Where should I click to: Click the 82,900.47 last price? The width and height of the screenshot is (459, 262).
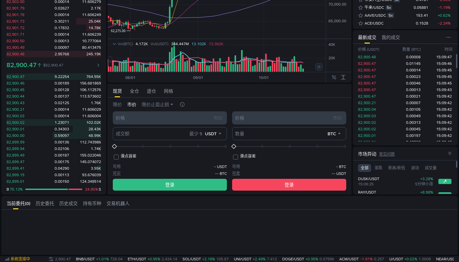click(x=21, y=65)
